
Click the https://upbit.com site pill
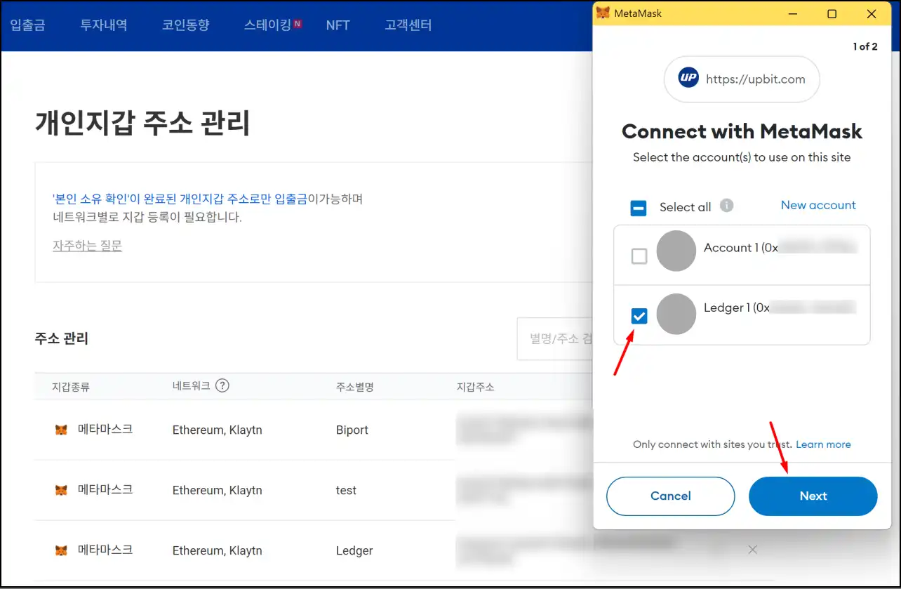click(742, 79)
